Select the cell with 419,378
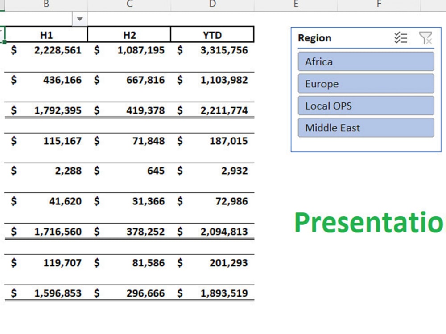Viewport: 446px width, 334px height. [129, 110]
